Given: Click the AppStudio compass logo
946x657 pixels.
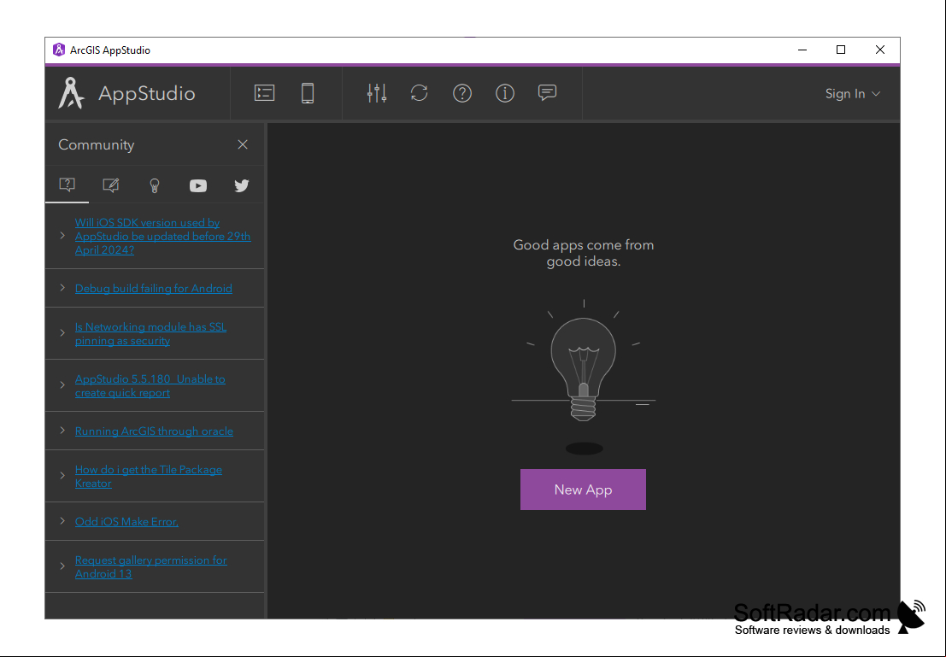Looking at the screenshot, I should click(x=71, y=93).
